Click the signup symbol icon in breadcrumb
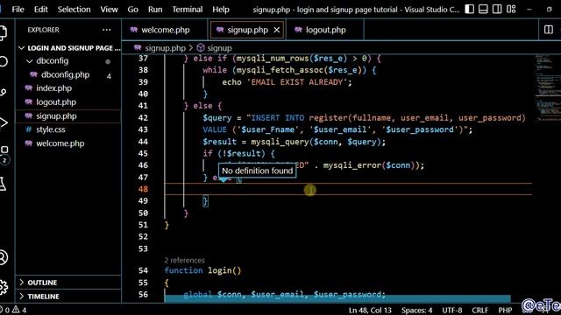Image resolution: width=561 pixels, height=315 pixels. pyautogui.click(x=201, y=48)
